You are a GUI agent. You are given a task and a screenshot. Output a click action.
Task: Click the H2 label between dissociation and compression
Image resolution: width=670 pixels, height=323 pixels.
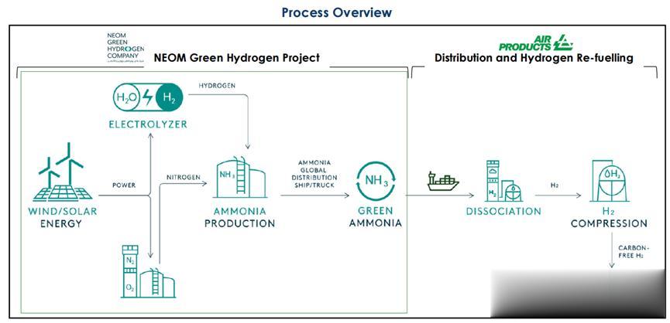pyautogui.click(x=555, y=185)
